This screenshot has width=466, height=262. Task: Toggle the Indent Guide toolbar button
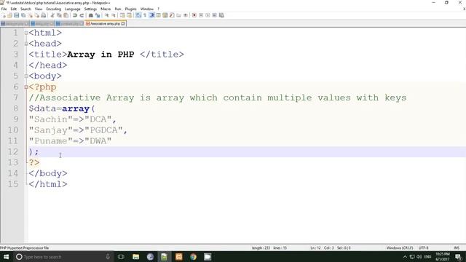(x=151, y=15)
